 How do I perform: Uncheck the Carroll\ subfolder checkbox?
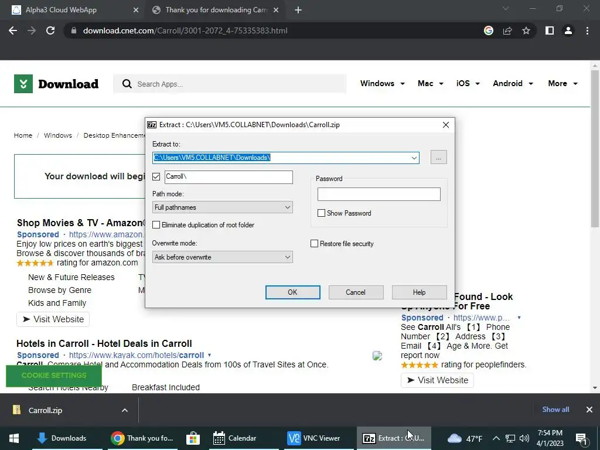(x=156, y=176)
